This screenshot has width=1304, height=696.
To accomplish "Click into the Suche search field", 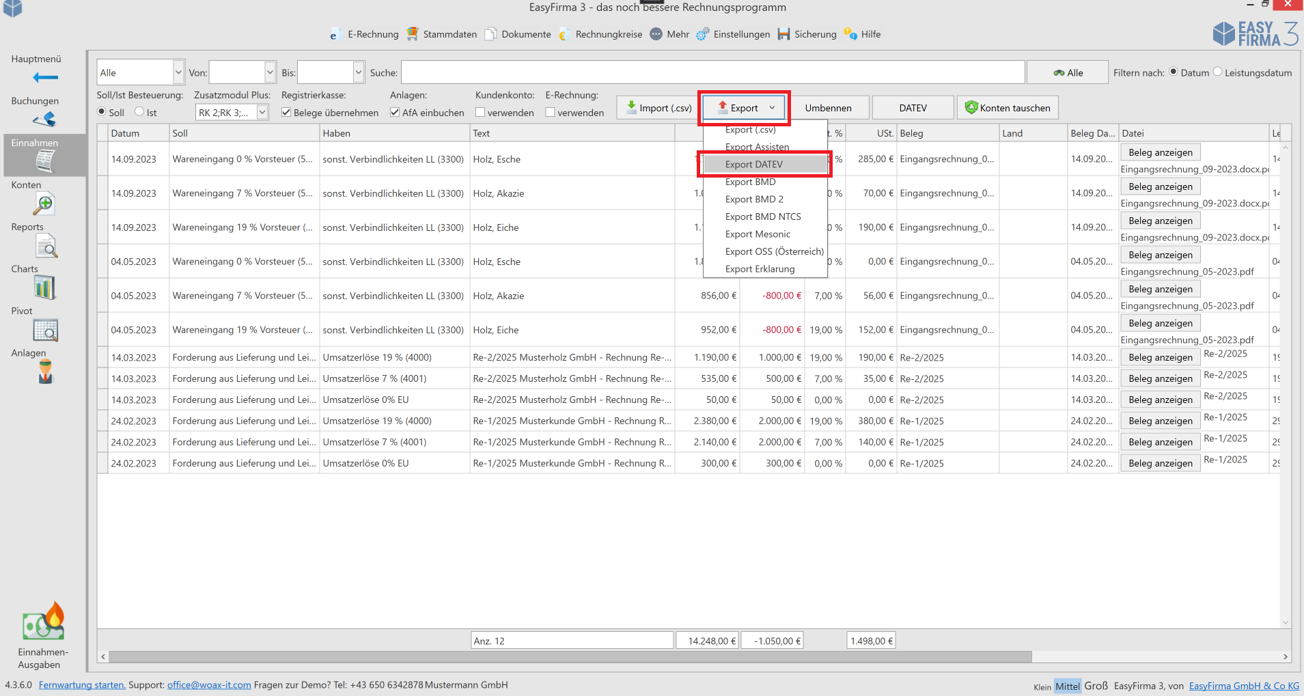I will (x=712, y=72).
